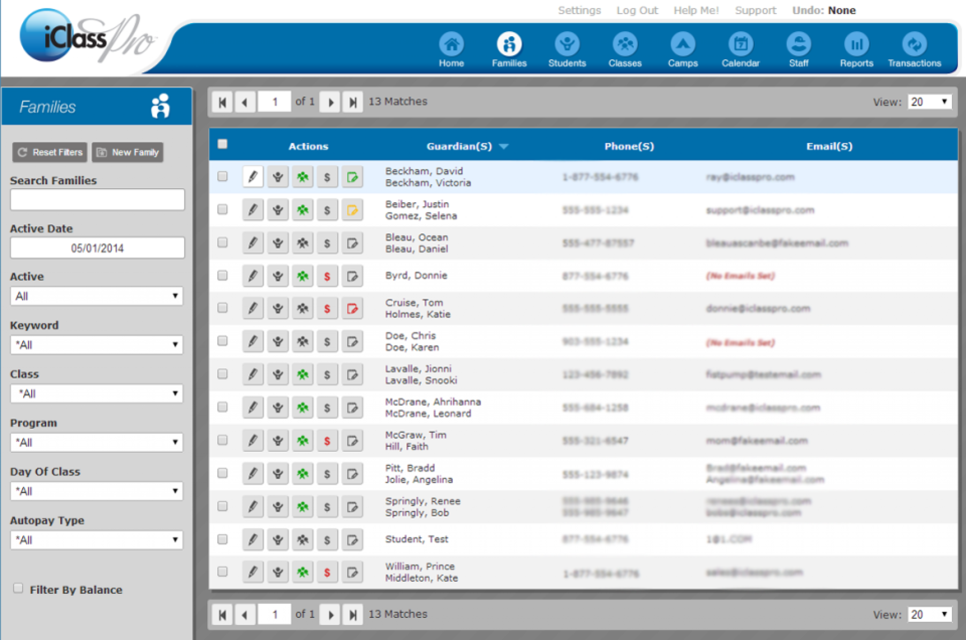Click Reset Filters
966x640 pixels.
(49, 152)
